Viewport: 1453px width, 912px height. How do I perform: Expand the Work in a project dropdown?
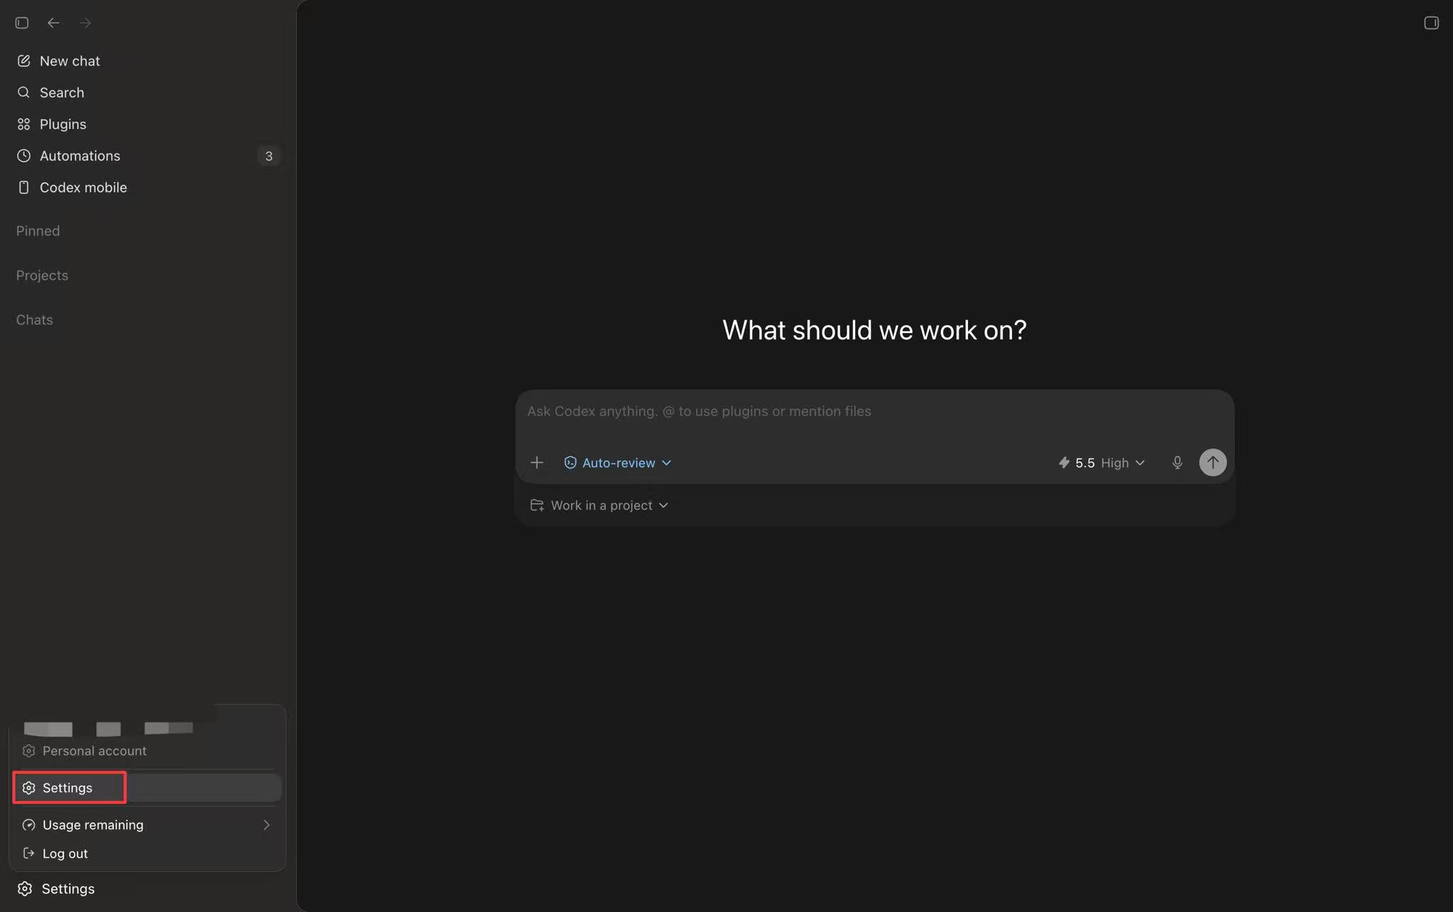tap(599, 506)
